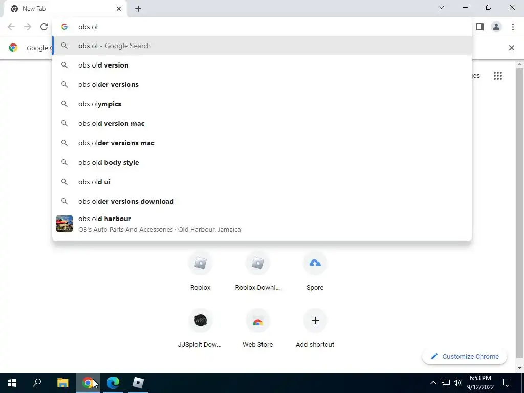Open the JJSploit Dow... shortcut tile

tap(200, 329)
